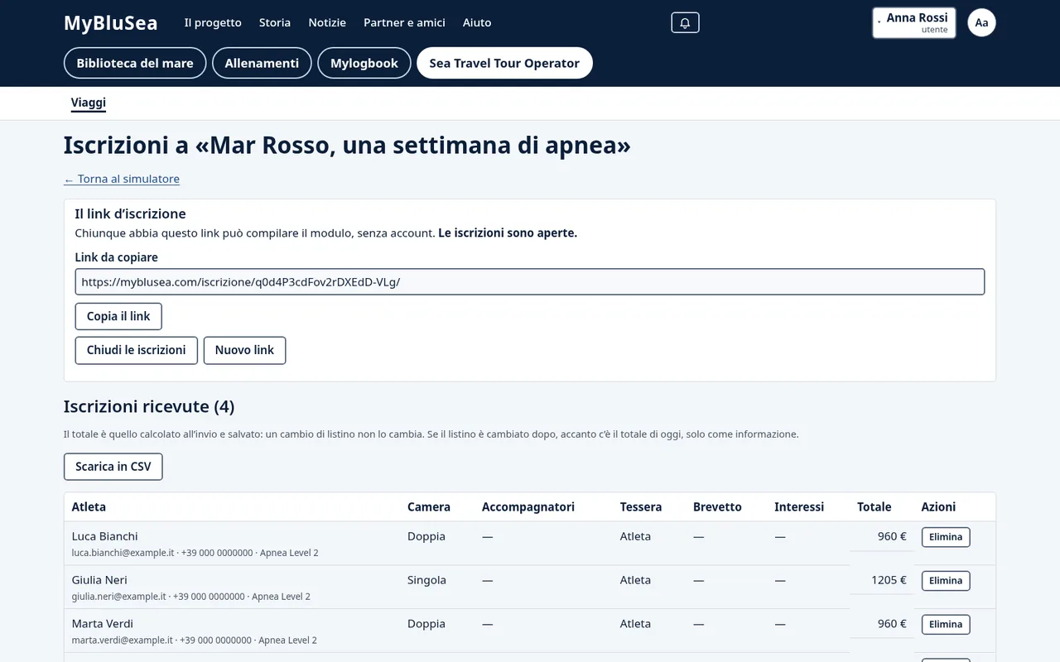Click the Aa text size button
Viewport: 1060px width, 662px height.
981,22
